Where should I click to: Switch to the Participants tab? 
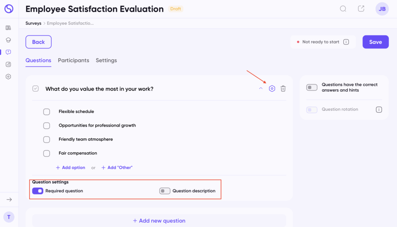(x=74, y=61)
